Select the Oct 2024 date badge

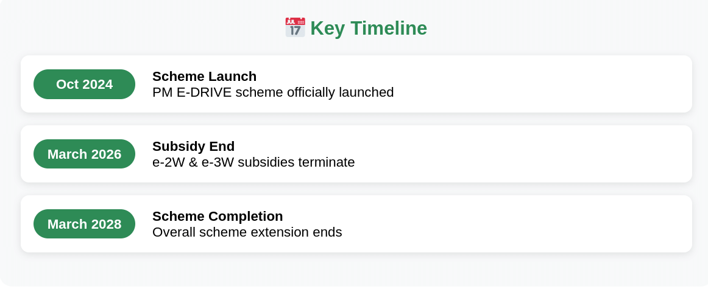click(85, 85)
